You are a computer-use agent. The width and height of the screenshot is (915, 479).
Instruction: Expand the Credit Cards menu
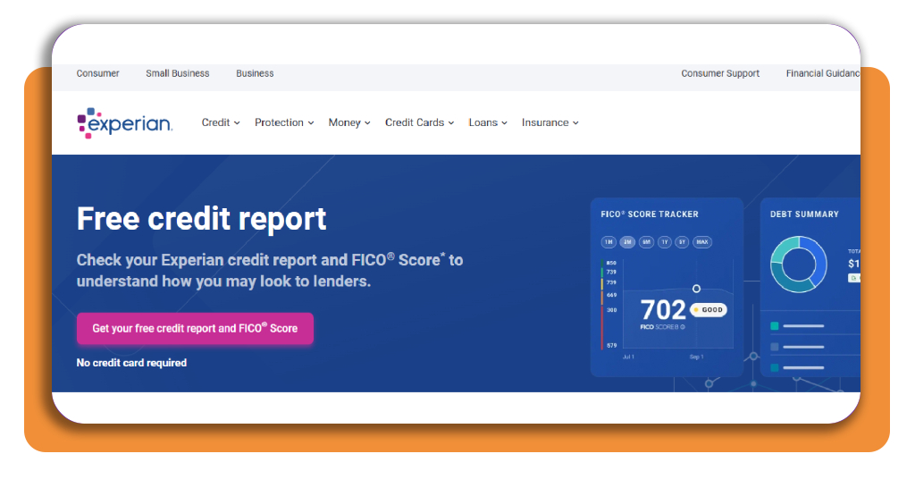419,122
